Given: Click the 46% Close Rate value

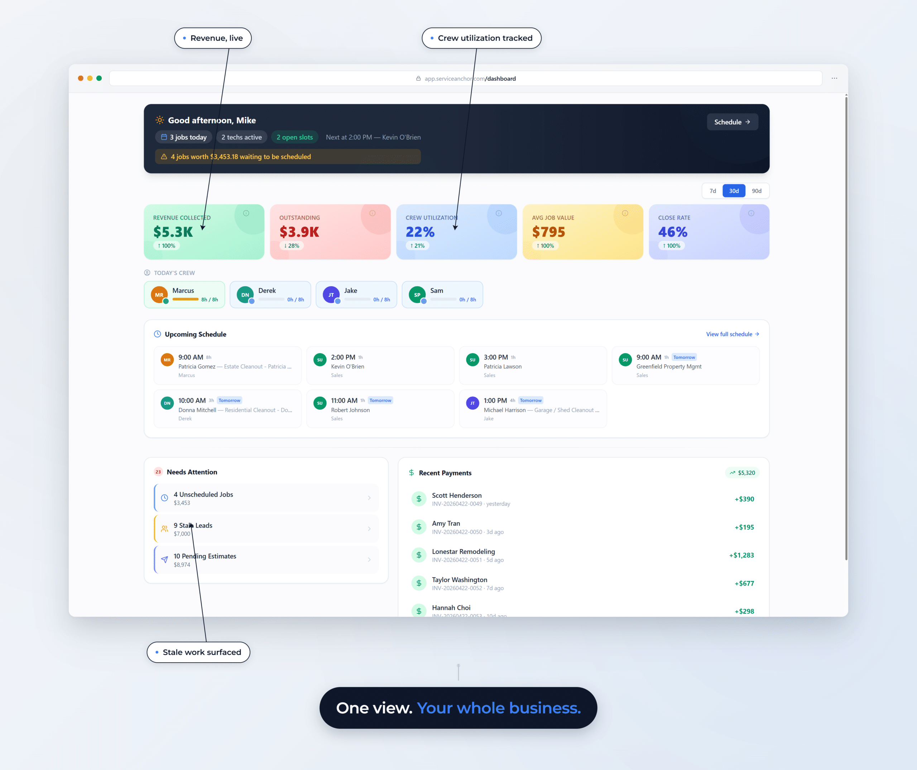Looking at the screenshot, I should tap(673, 232).
